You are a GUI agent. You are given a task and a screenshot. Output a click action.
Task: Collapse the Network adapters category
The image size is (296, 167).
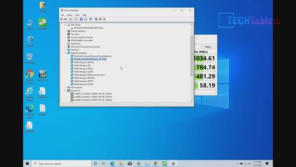click(x=65, y=53)
